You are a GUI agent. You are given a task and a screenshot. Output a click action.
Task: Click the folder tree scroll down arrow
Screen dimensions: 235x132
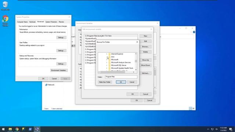(x=136, y=70)
